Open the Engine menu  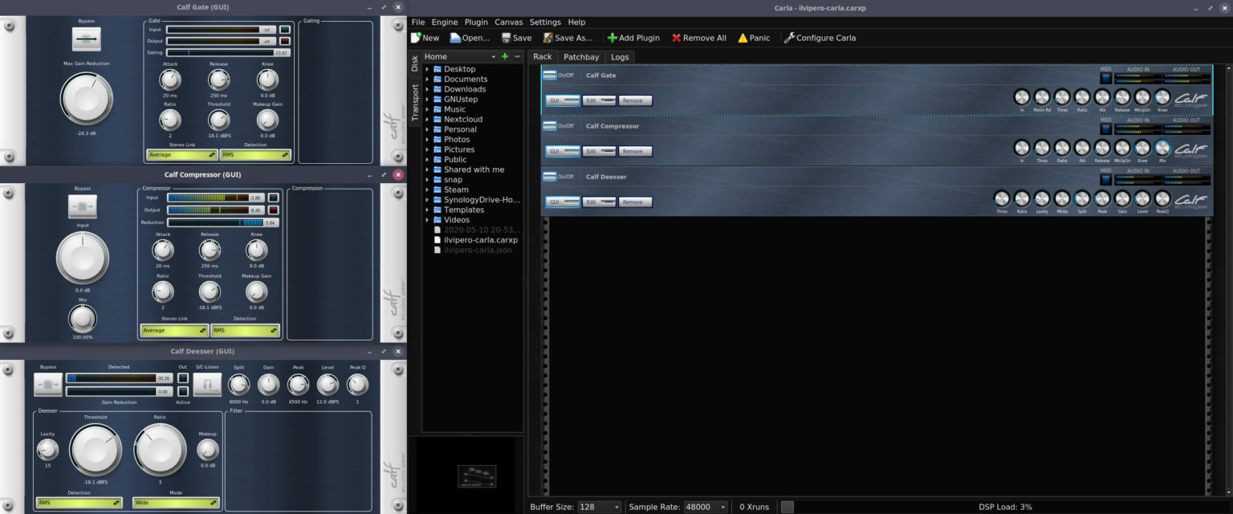coord(444,22)
